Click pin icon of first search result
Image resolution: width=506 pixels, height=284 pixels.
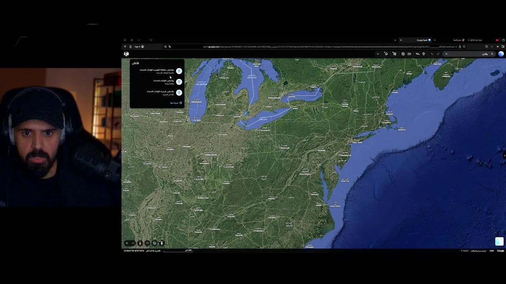179,71
